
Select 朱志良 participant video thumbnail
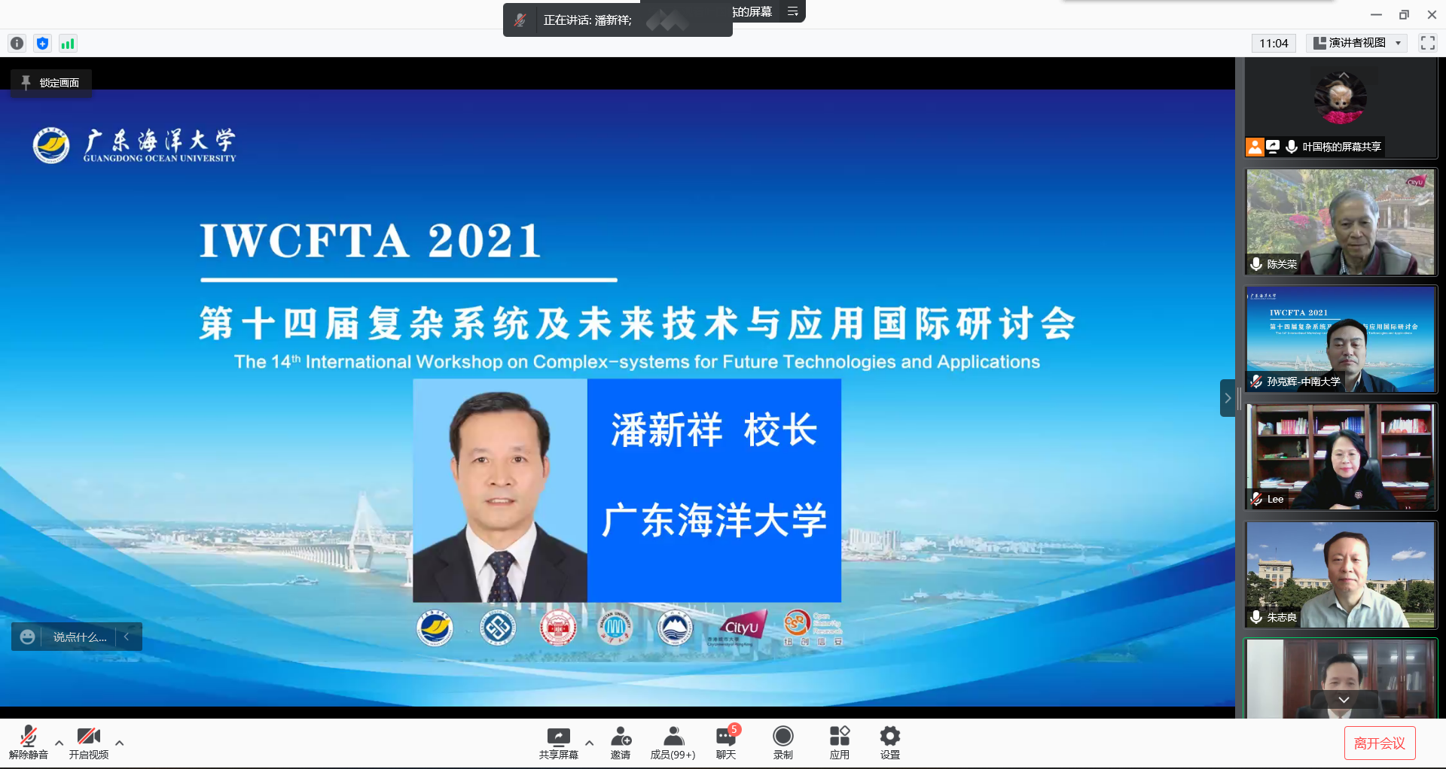click(x=1341, y=575)
